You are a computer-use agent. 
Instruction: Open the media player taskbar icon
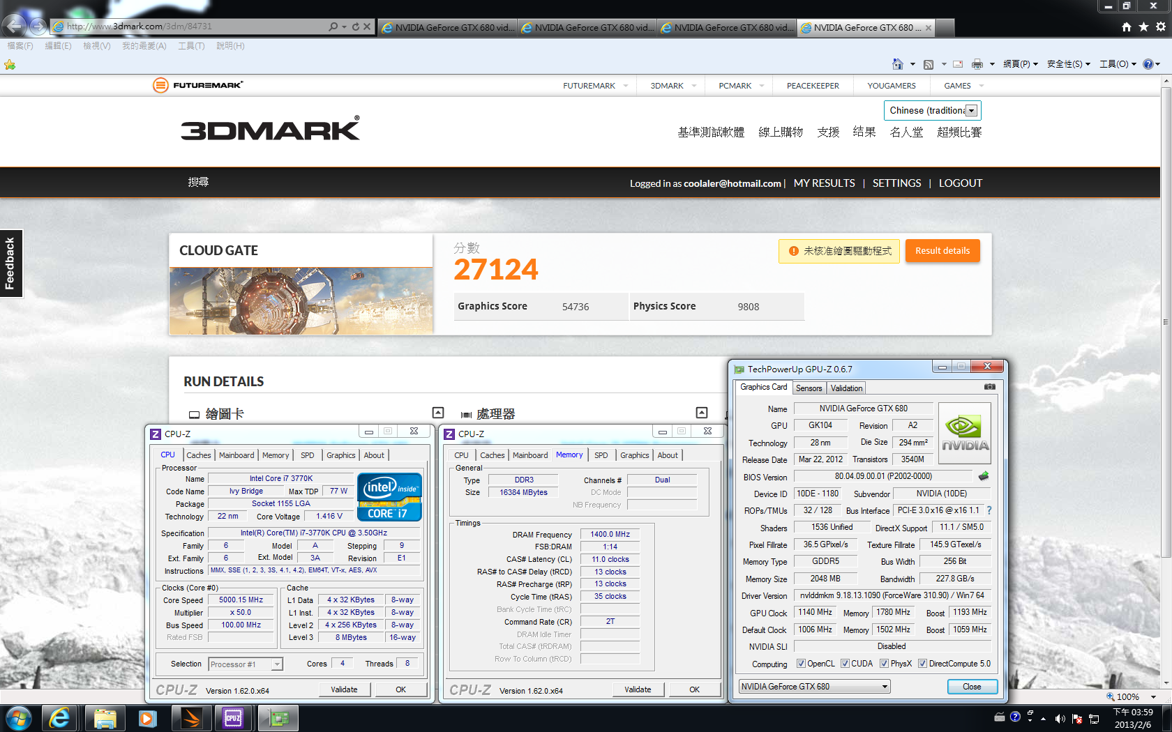coord(147,718)
